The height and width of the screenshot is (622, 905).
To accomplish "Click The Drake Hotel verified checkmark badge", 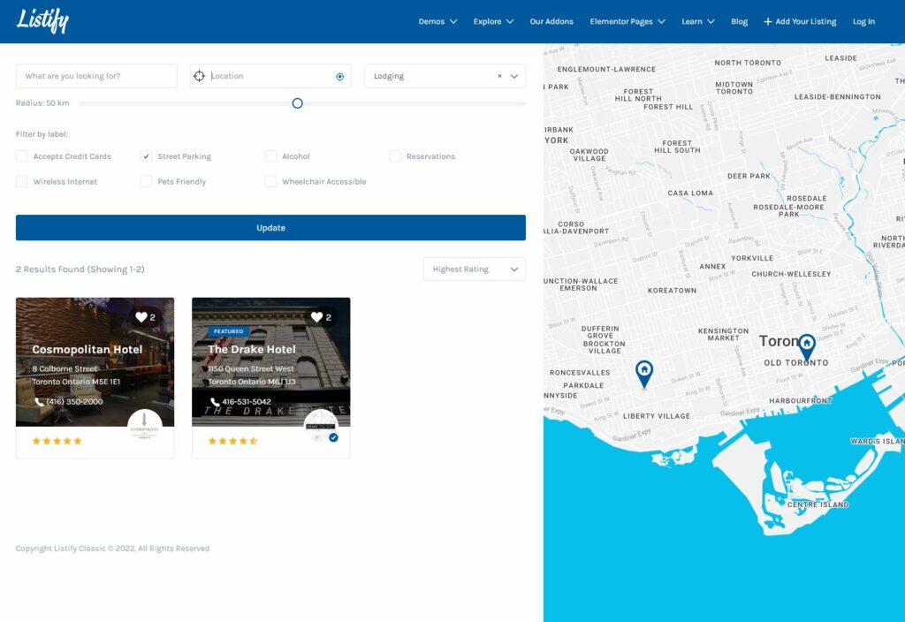I will (333, 437).
